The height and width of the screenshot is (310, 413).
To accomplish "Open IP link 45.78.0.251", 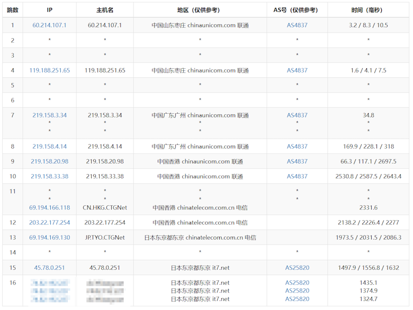I will tap(50, 268).
